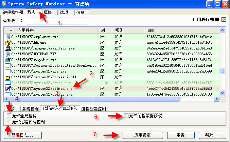230x142 pixels.
Task: Click the browseui.dll library icon
Action: (x=8, y=77)
